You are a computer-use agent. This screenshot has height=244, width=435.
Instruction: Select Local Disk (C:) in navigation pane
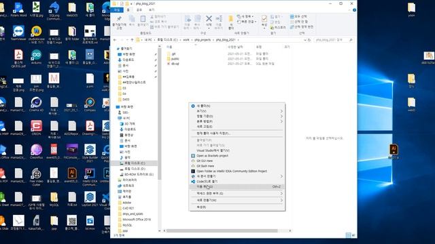click(135, 163)
